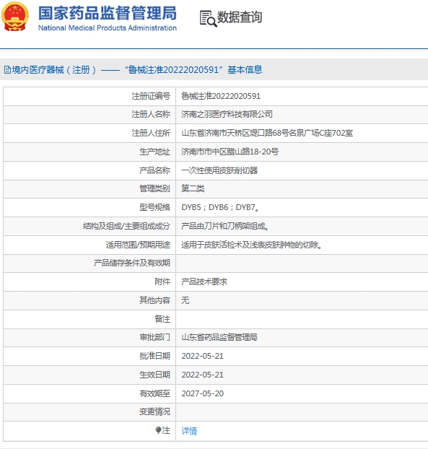Click the 无 value for 其他内容
This screenshot has height=449, width=428.
point(185,300)
